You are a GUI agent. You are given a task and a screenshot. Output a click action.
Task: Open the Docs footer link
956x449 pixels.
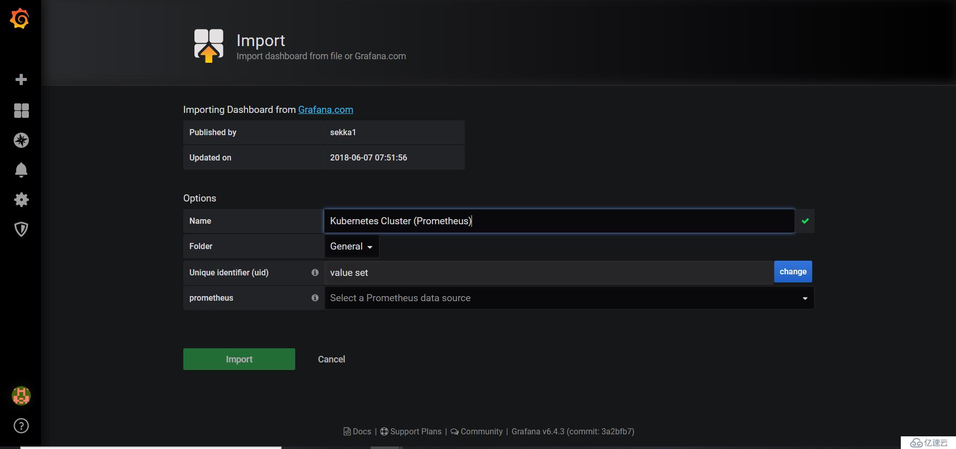point(357,431)
